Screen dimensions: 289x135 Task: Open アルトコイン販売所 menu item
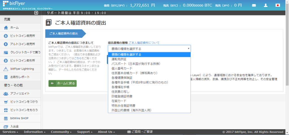(20, 44)
